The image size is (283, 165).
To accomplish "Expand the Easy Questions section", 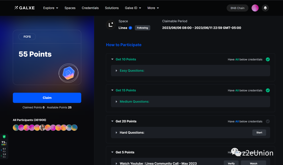I will pos(117,71).
